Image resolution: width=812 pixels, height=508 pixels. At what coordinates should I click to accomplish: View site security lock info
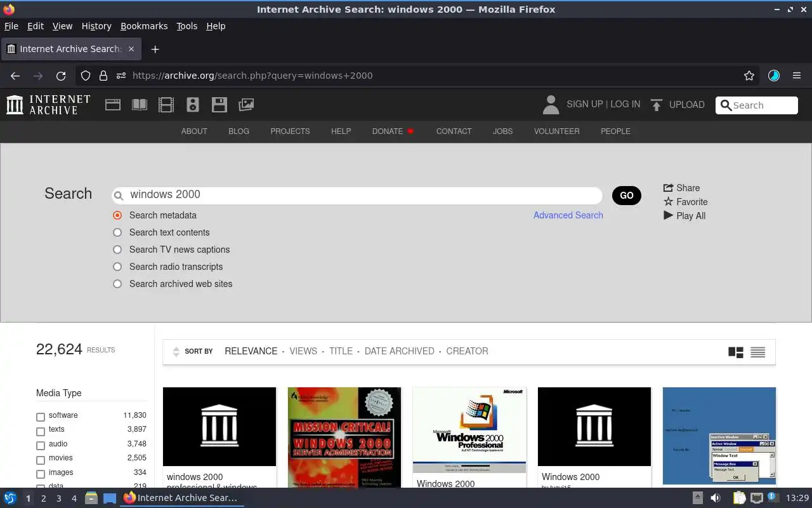(x=103, y=76)
